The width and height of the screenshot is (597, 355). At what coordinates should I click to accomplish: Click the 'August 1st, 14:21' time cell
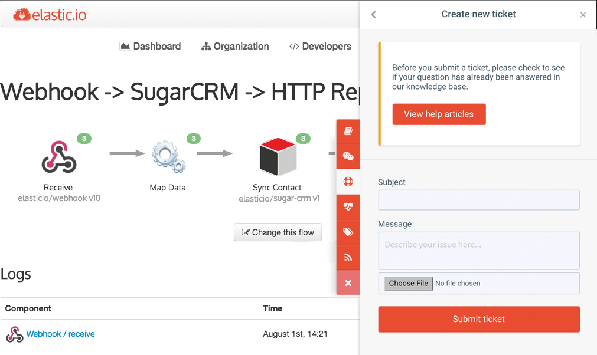295,334
